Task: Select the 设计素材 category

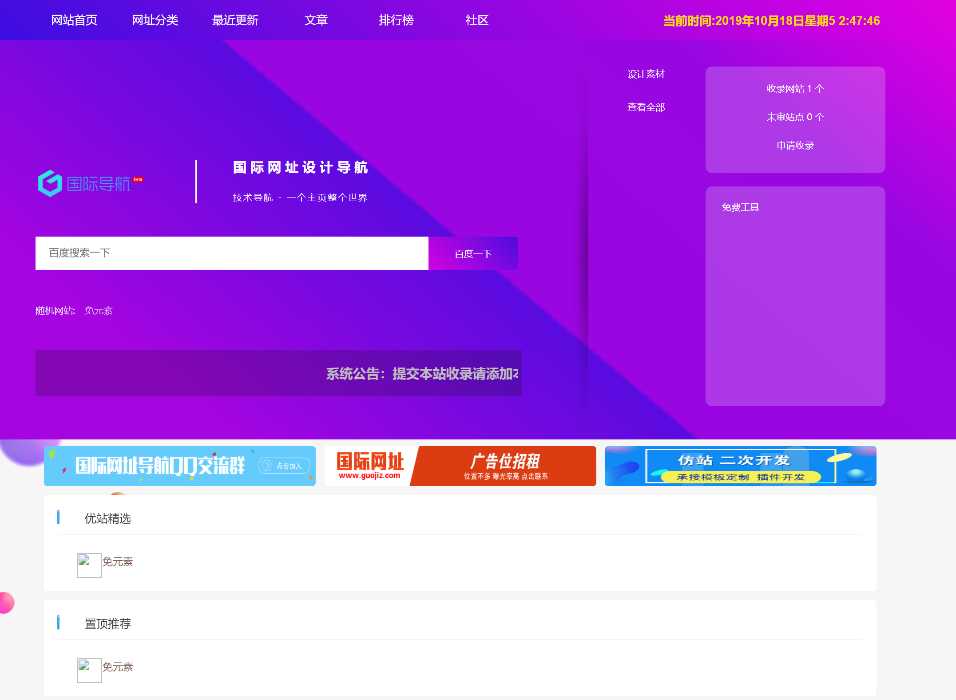Action: click(x=646, y=74)
